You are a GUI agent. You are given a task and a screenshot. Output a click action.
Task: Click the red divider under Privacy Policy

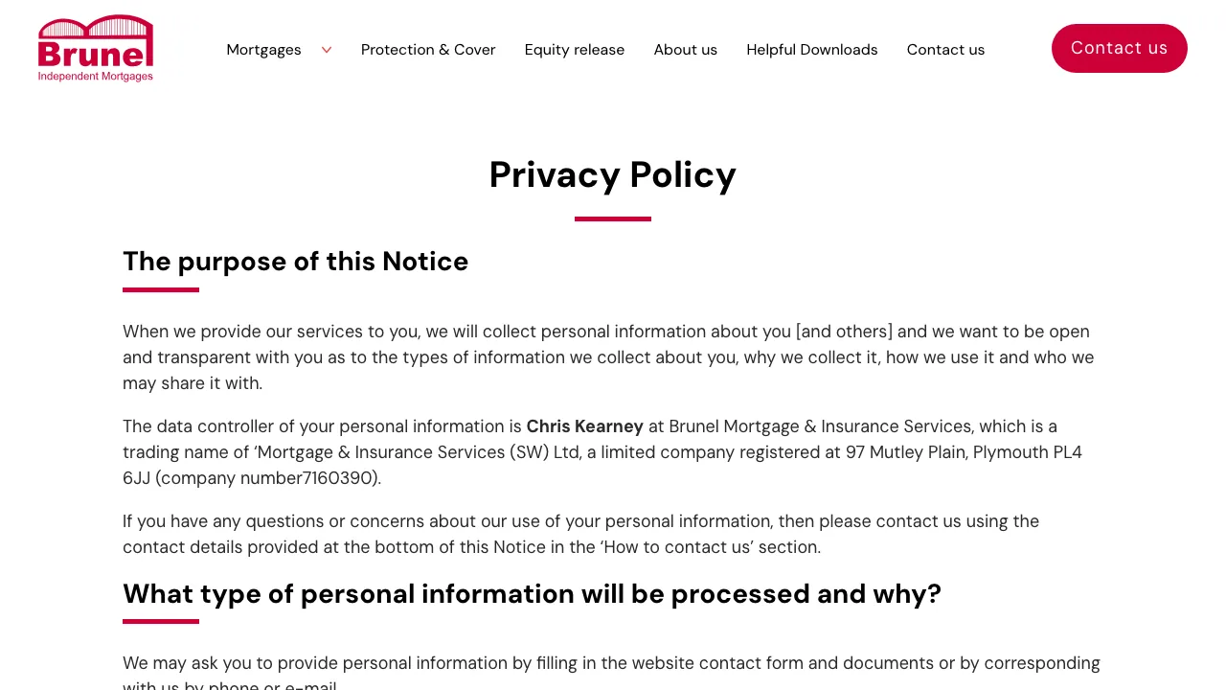click(x=613, y=218)
